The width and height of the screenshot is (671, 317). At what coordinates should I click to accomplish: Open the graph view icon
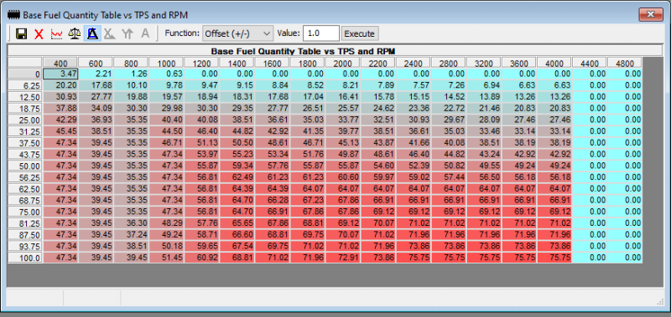tap(57, 33)
